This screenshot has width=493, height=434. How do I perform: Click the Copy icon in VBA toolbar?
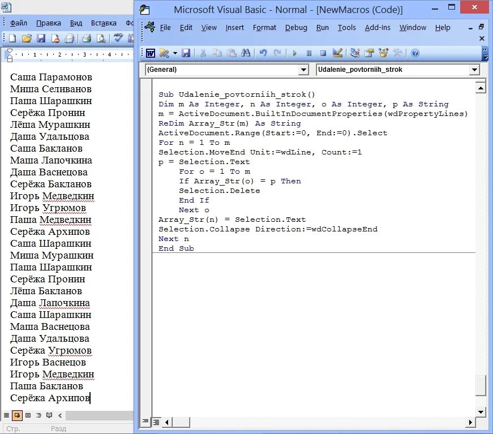tap(217, 53)
